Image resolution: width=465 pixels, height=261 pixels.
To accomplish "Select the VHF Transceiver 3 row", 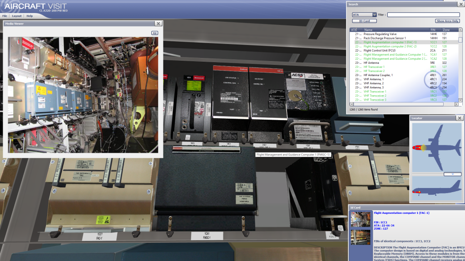I will pyautogui.click(x=405, y=100).
